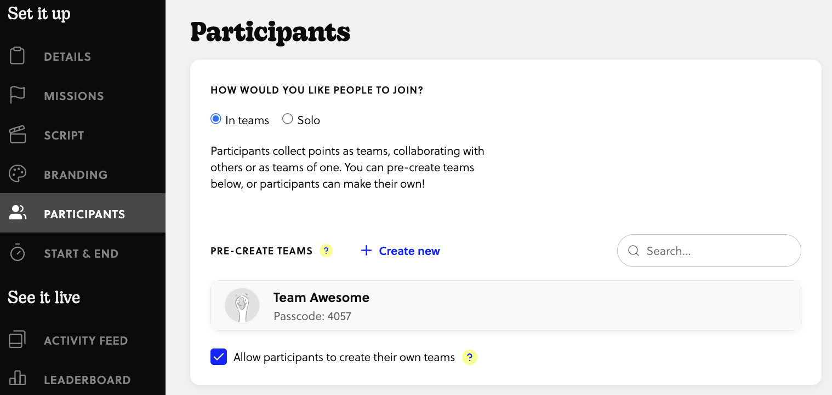832x395 pixels.
Task: Open the Details clipboard icon
Action: click(17, 55)
